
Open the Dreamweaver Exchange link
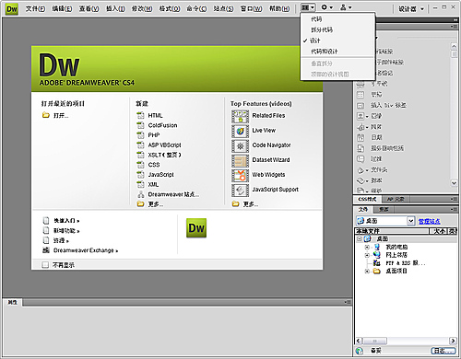pyautogui.click(x=86, y=250)
